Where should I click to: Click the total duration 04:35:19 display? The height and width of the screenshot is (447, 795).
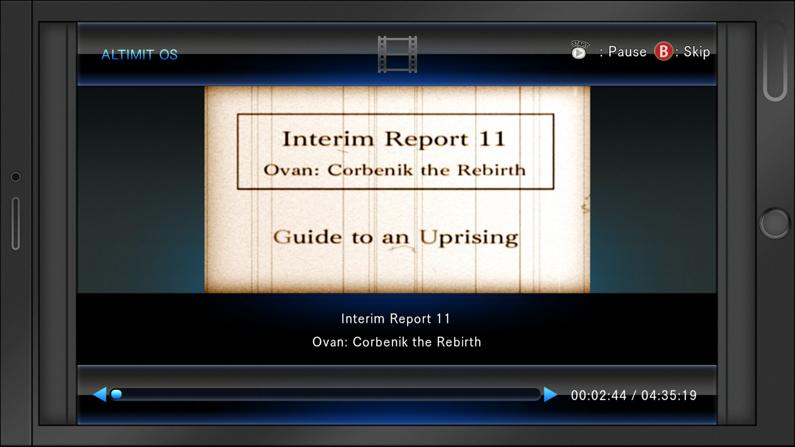point(669,395)
